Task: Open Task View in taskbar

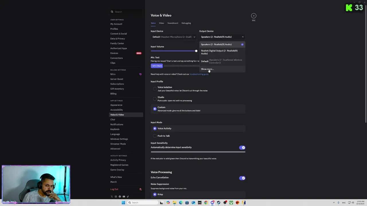Action: coord(161,203)
